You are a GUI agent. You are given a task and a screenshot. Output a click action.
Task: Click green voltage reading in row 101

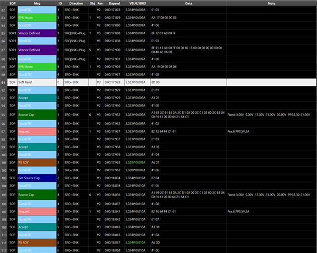pos(135,163)
